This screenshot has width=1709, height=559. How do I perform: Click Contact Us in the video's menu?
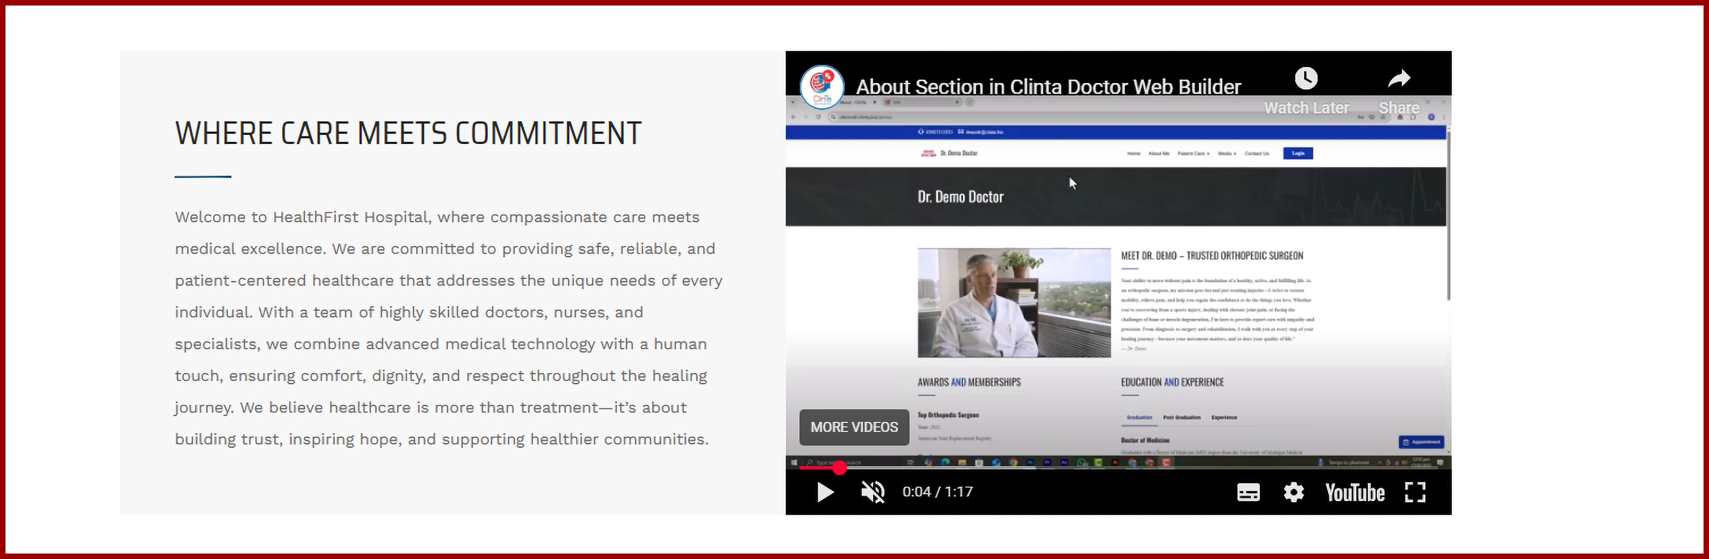pyautogui.click(x=1256, y=153)
